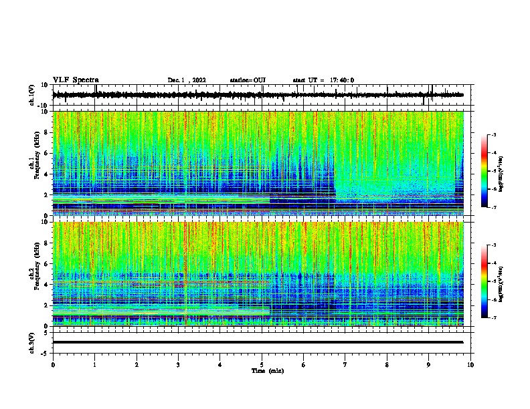
Task: Click the ch.2 spectrogram panel
Action: (x=258, y=274)
